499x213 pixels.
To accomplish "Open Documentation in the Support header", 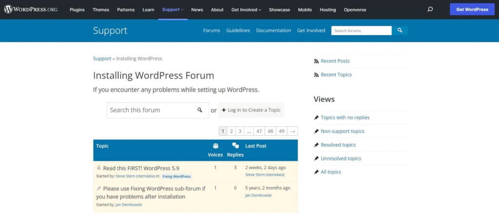I will coord(273,31).
